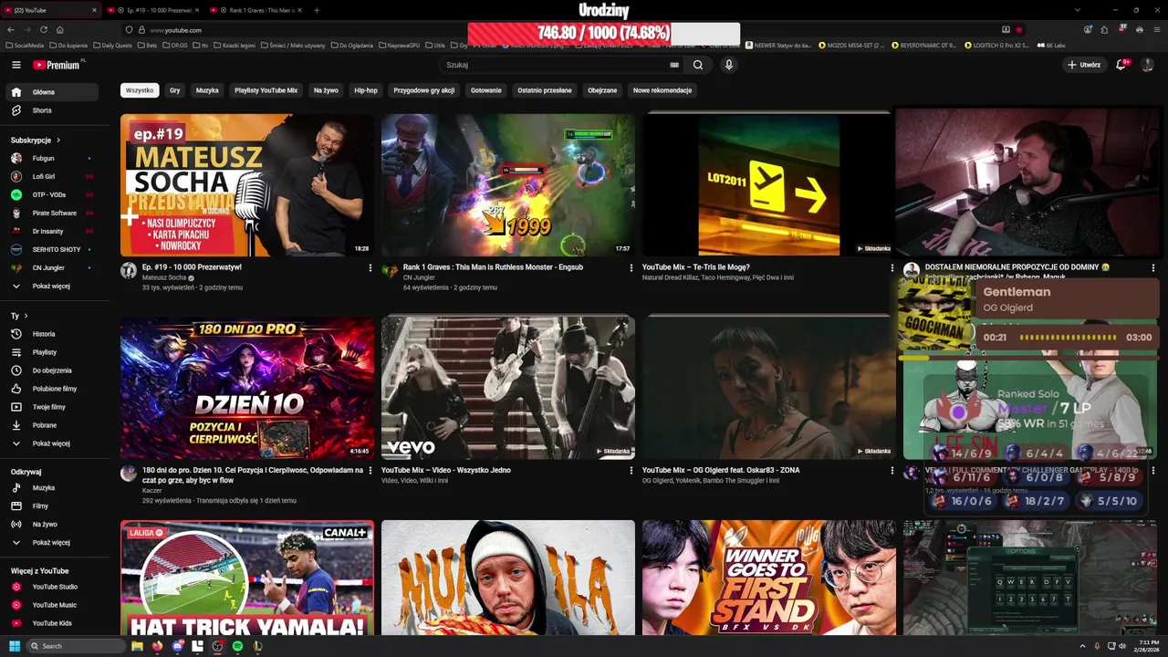Screen dimensions: 1168x657
Task: Expand Pokaż więcej under Odkrywaj
Action: (53, 543)
